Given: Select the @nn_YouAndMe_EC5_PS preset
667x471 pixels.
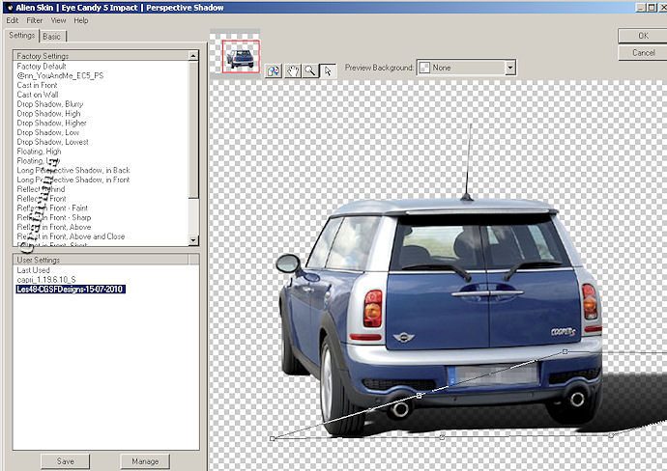Looking at the screenshot, I should point(60,75).
